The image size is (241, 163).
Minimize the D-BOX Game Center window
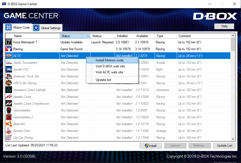[x=209, y=4]
